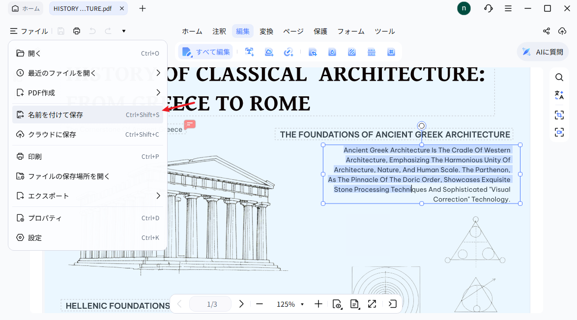This screenshot has height=320, width=577.
Task: Open the 125% zoom level dropdown
Action: (290, 304)
